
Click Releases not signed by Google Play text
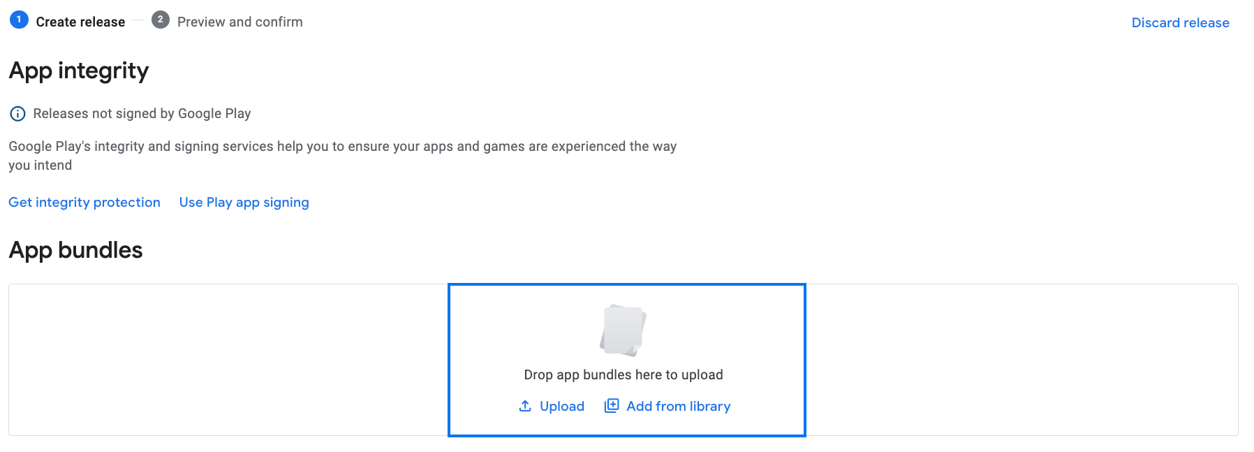142,113
